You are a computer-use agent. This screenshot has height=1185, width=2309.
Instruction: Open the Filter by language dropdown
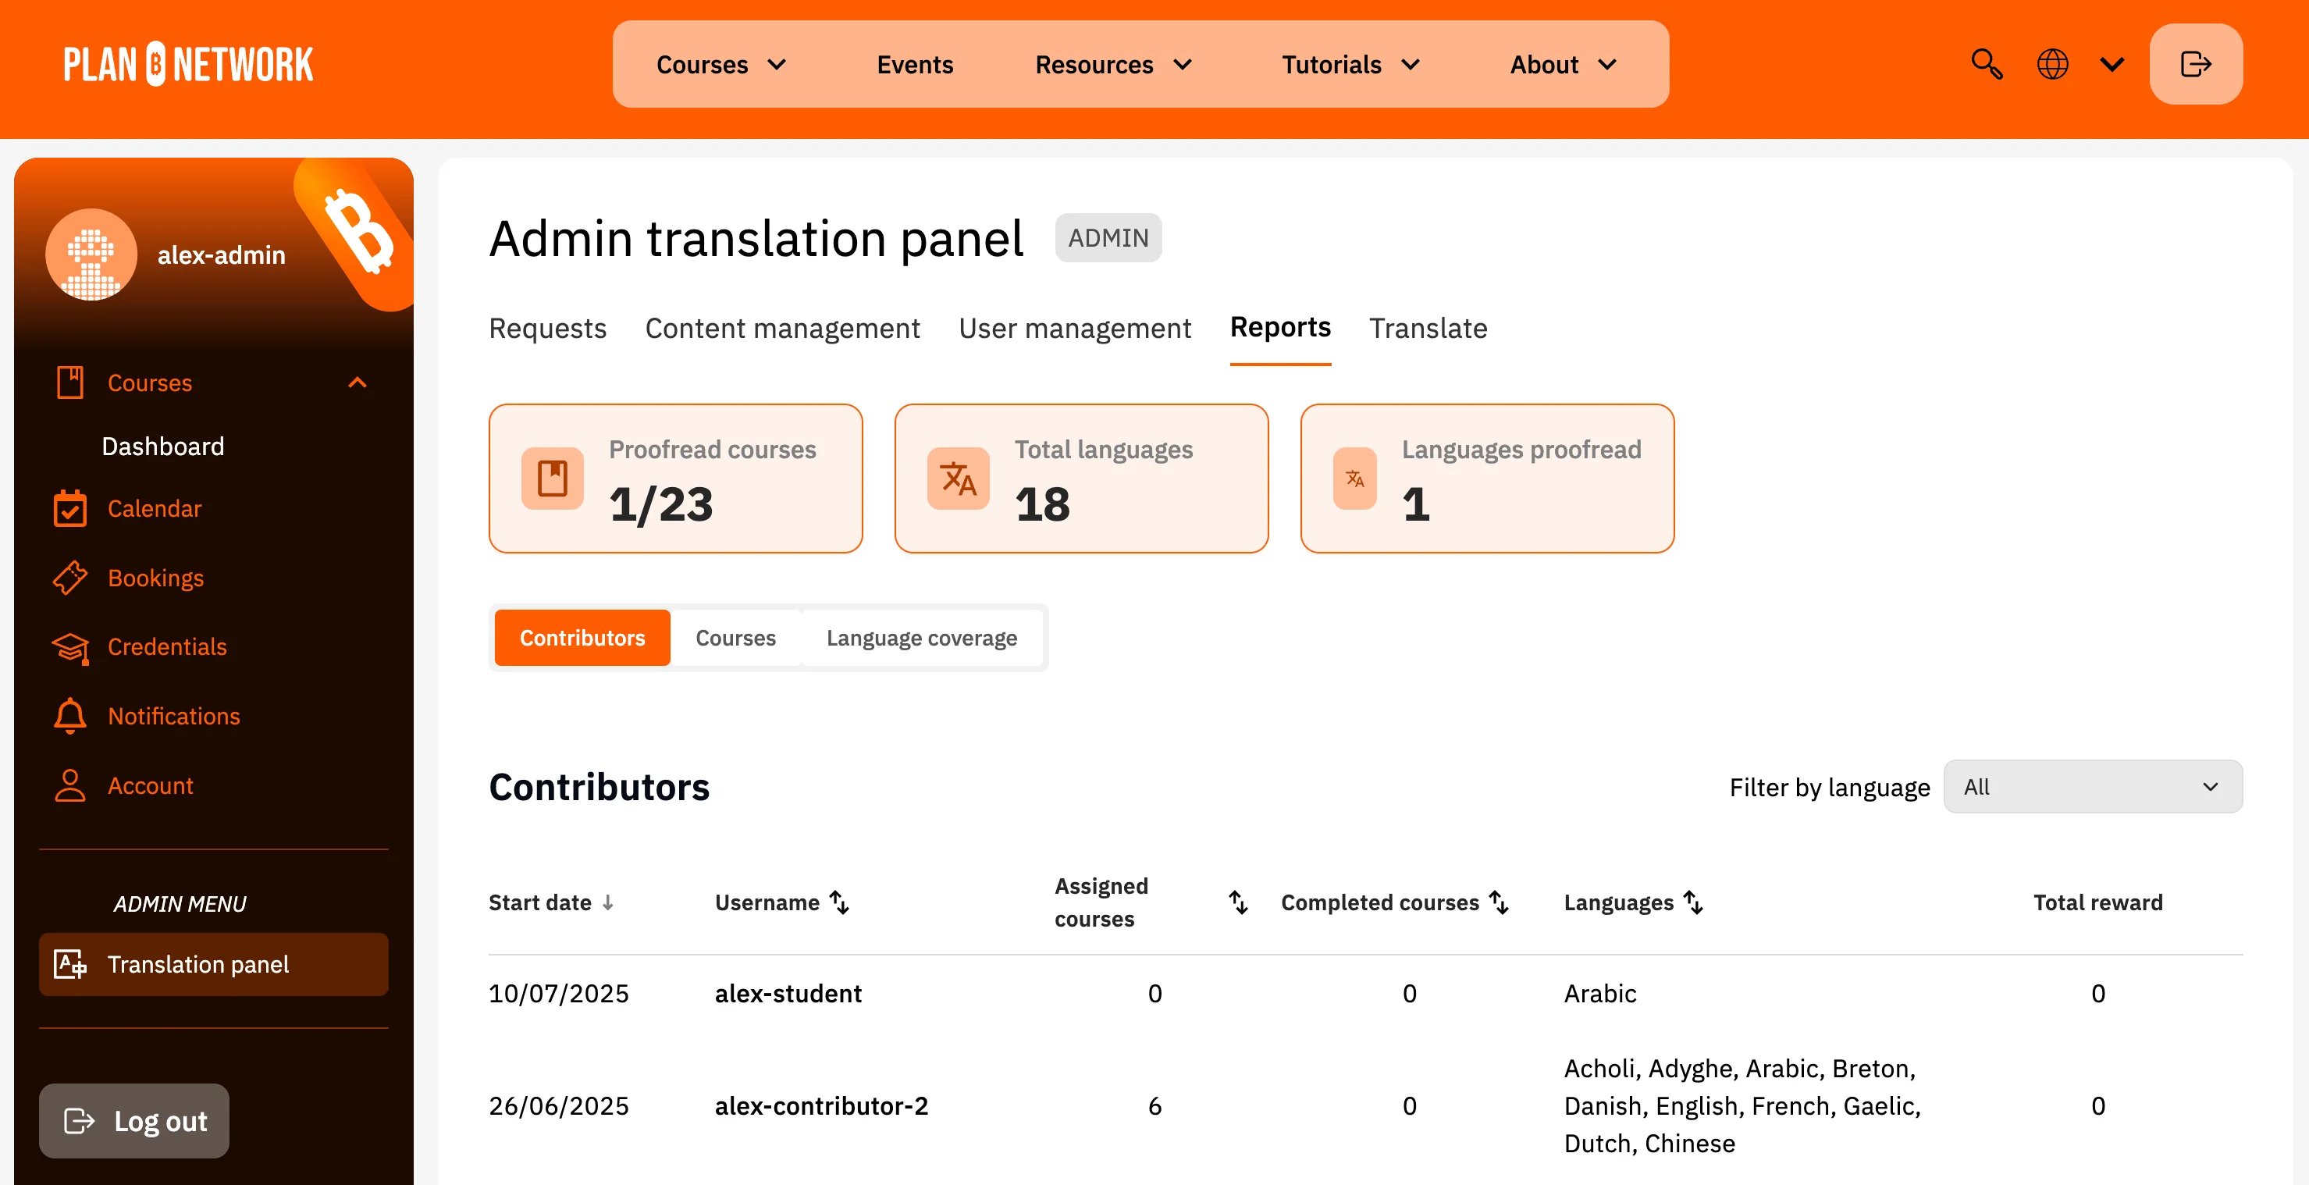pos(2092,786)
